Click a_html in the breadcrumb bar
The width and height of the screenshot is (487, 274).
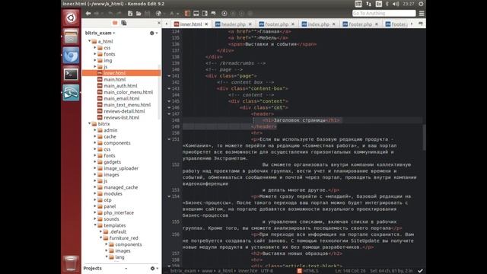click(x=225, y=271)
